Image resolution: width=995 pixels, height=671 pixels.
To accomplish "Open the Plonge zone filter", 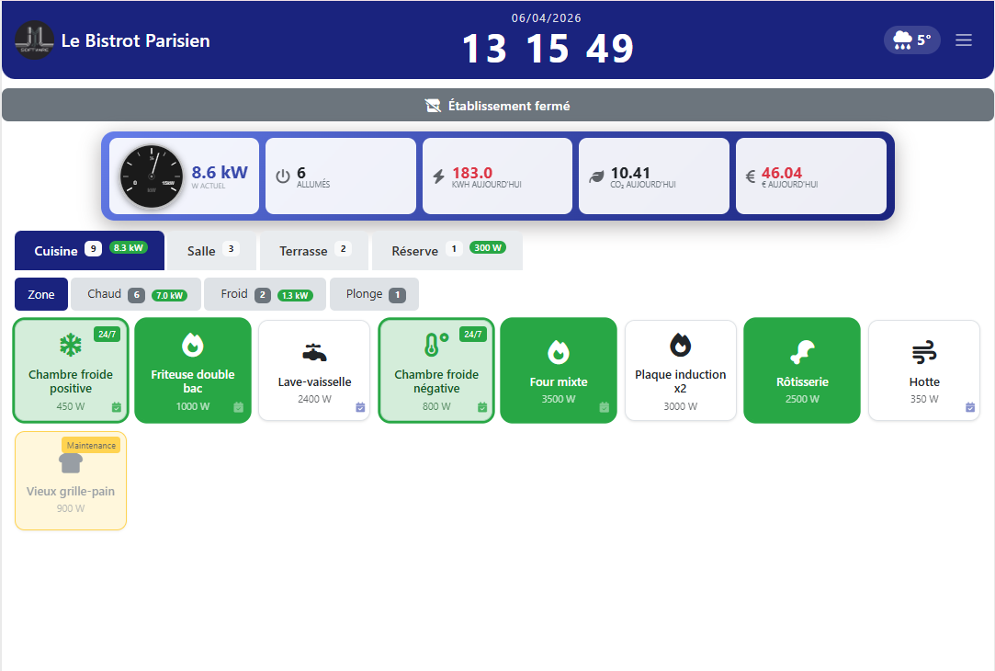I will point(374,294).
